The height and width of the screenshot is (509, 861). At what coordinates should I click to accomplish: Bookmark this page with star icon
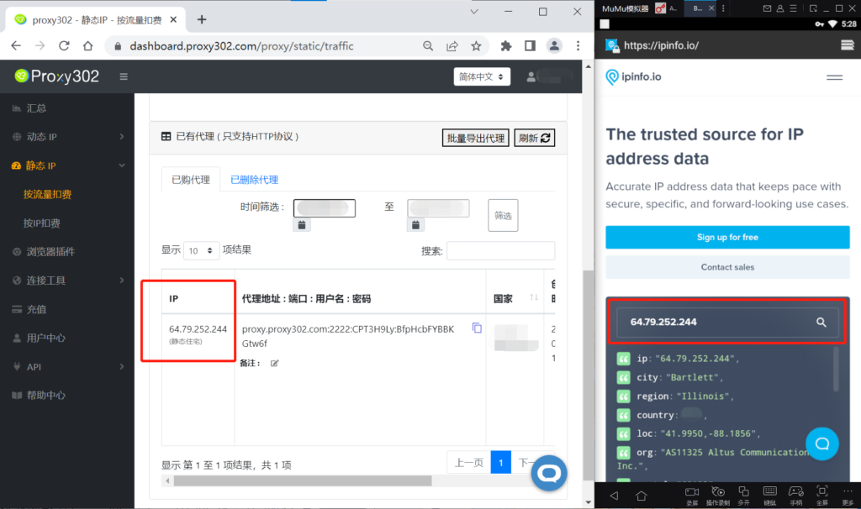476,46
